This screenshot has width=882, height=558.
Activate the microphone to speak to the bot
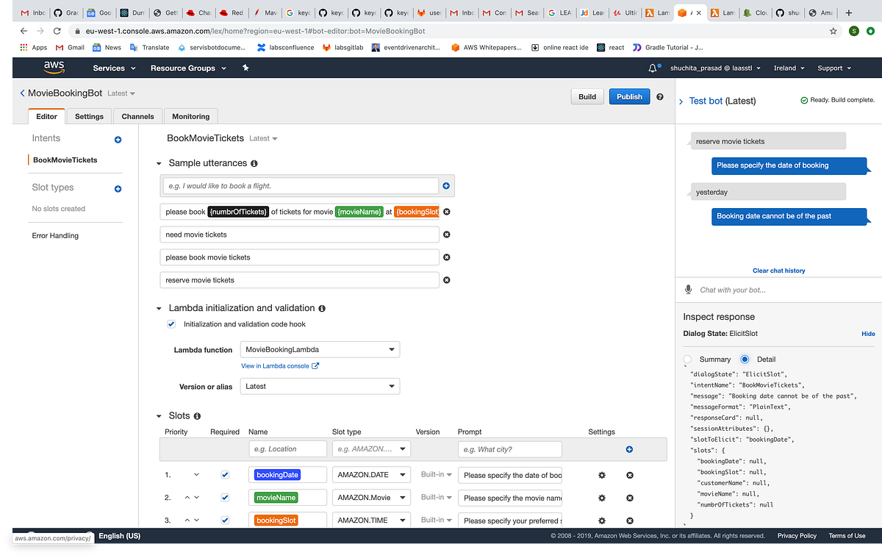pos(688,289)
